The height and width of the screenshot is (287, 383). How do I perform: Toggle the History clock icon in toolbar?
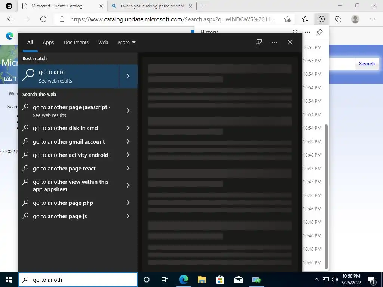pyautogui.click(x=322, y=19)
